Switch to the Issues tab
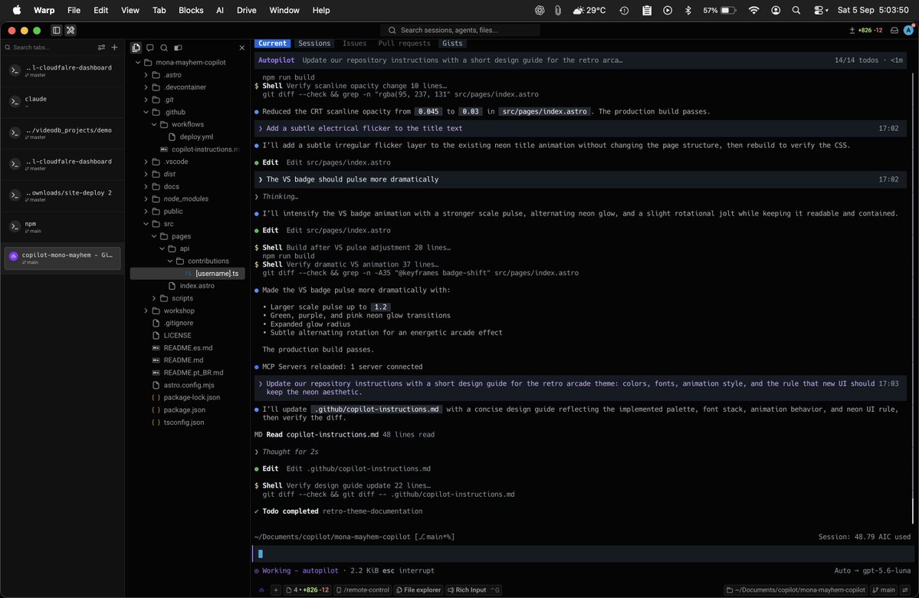Image resolution: width=919 pixels, height=598 pixels. click(x=355, y=44)
